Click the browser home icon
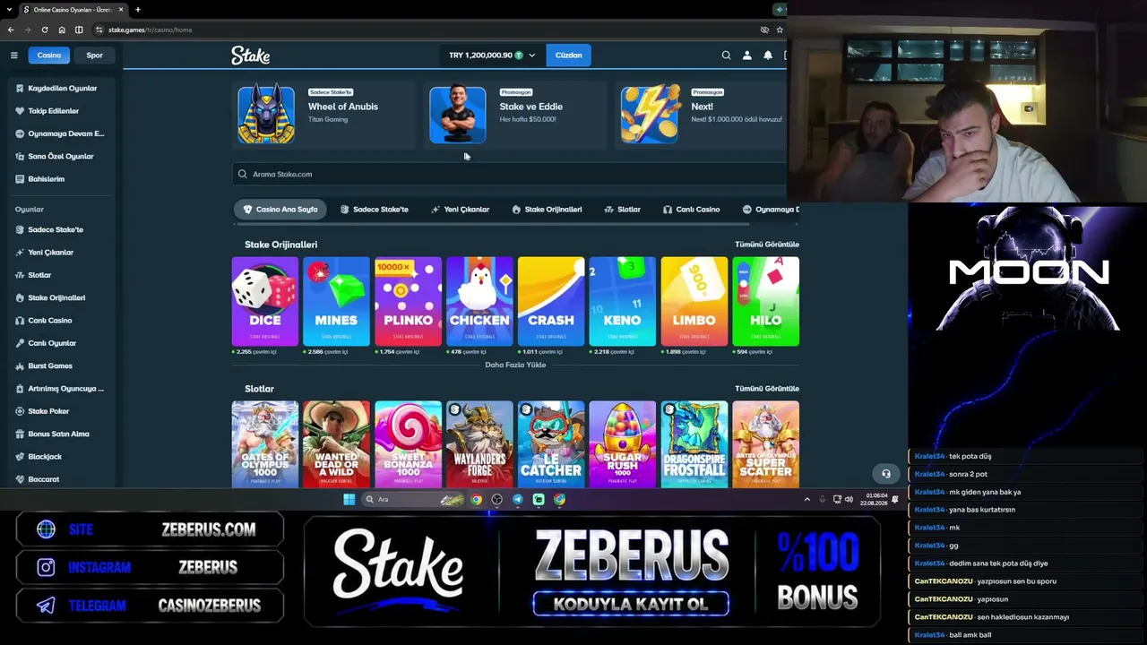This screenshot has height=645, width=1147. [x=62, y=30]
